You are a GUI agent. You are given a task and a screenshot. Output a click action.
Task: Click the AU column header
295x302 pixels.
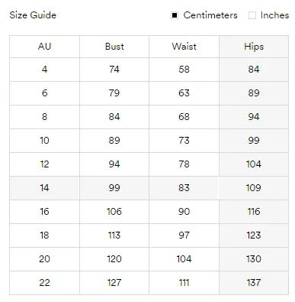pos(44,47)
